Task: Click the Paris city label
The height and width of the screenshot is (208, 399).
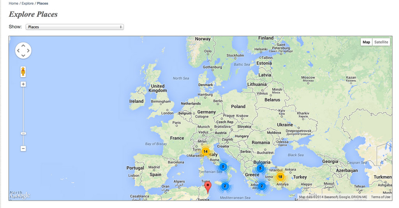Action: coord(177,123)
